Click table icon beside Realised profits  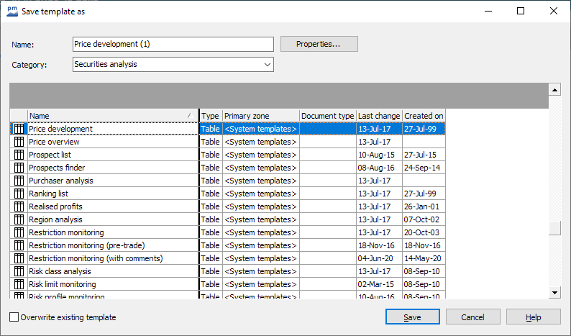tap(19, 206)
